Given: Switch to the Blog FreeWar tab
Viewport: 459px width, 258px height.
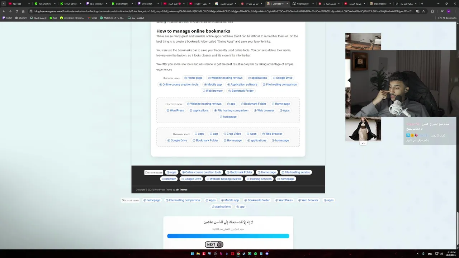Looking at the screenshot, I should click(380, 4).
